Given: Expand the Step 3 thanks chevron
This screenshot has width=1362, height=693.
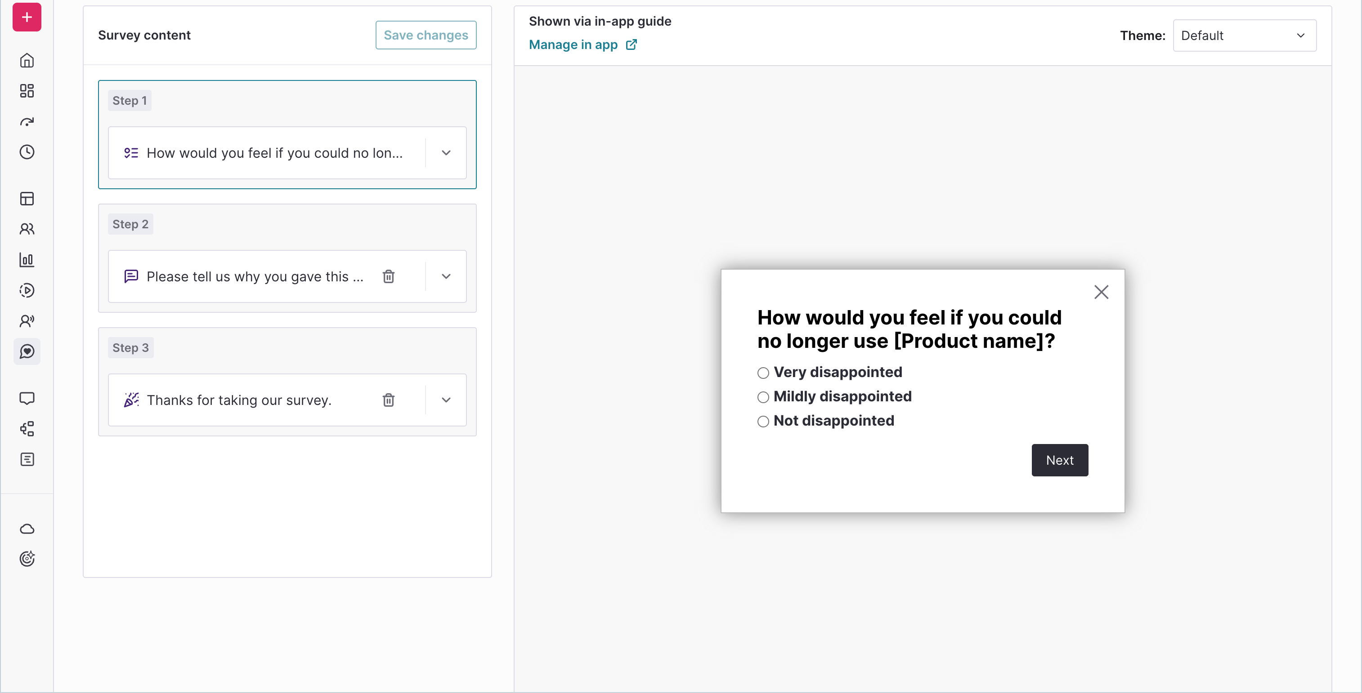Looking at the screenshot, I should [446, 400].
